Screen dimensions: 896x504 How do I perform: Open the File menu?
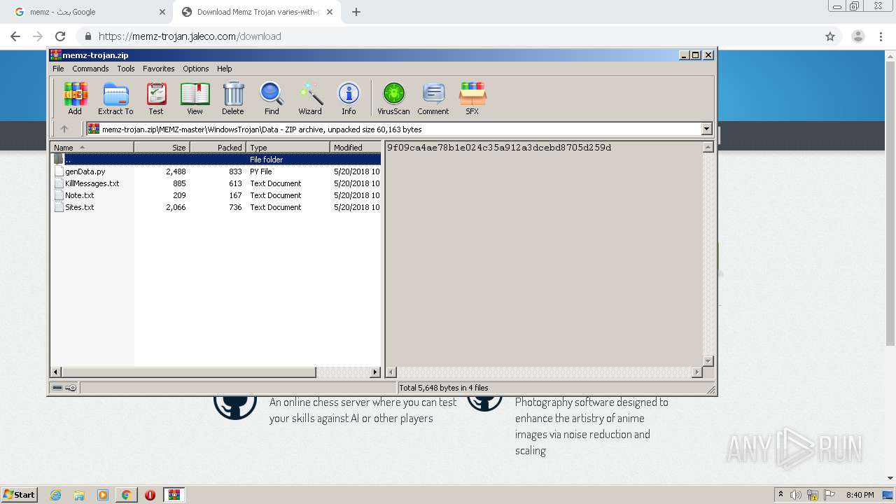pyautogui.click(x=58, y=69)
